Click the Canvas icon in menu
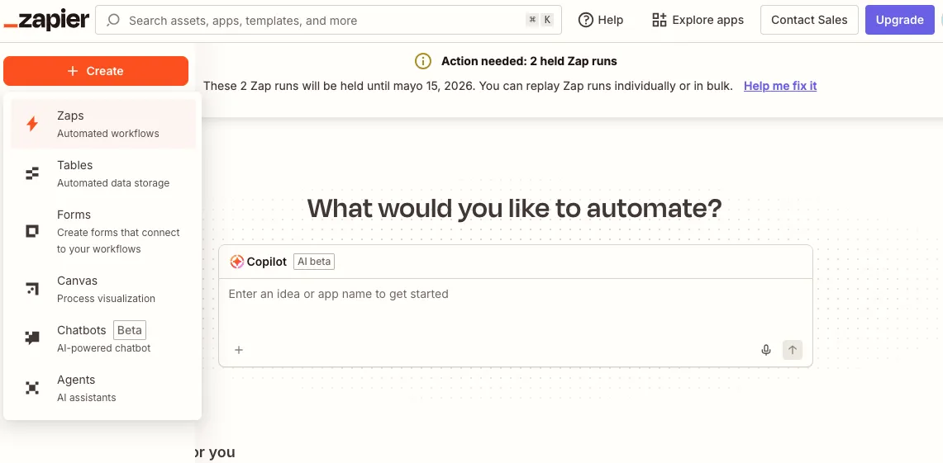The width and height of the screenshot is (943, 463). pyautogui.click(x=32, y=289)
